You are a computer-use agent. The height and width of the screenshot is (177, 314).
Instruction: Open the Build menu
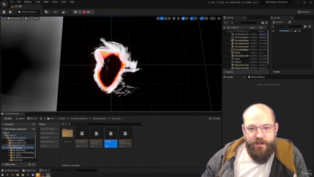pyautogui.click(x=46, y=2)
